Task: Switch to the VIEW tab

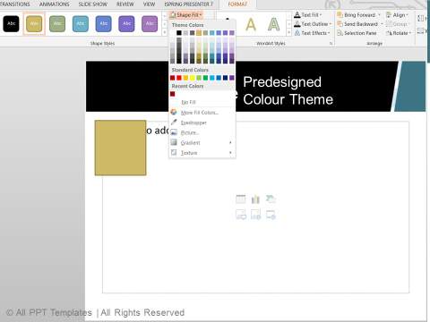Action: 149,4
